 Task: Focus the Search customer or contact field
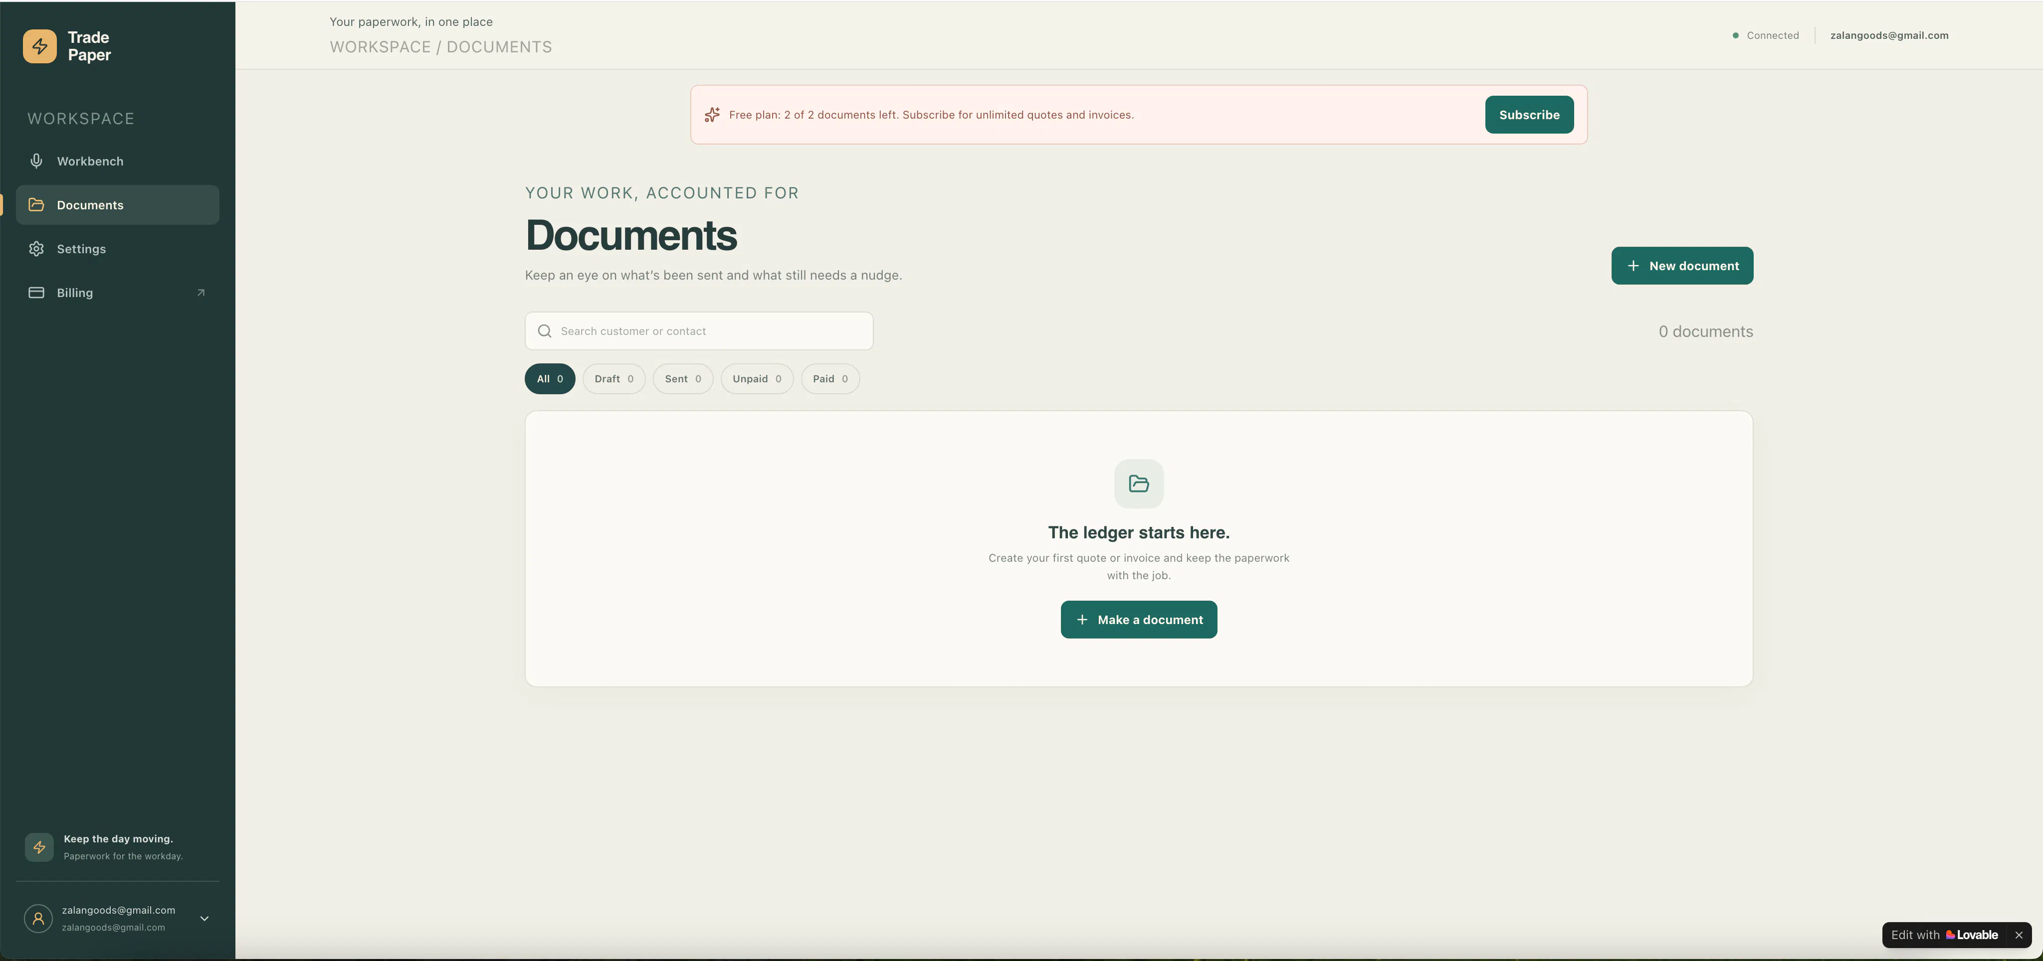(699, 331)
